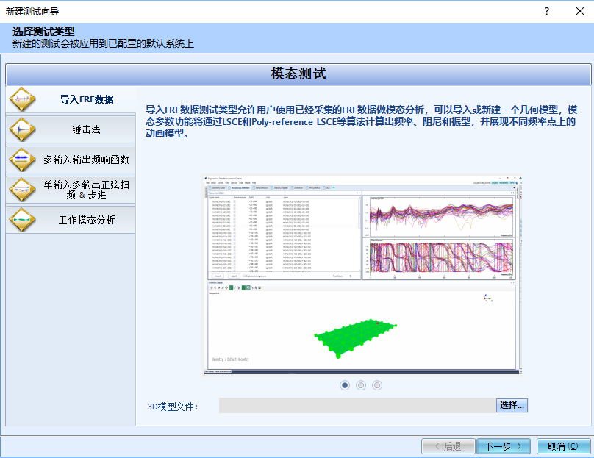Choose the 单输入多输出正弦扫频 & 步进 label

point(87,190)
